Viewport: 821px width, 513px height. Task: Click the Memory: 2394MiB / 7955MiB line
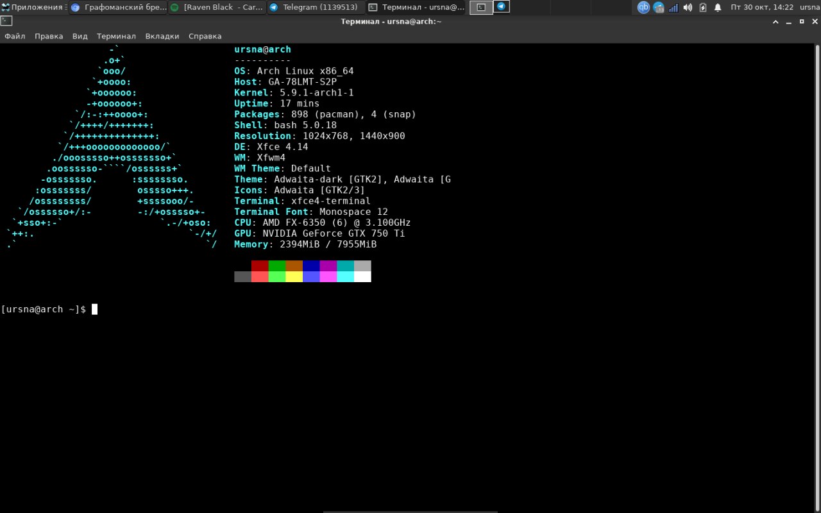[x=305, y=244]
